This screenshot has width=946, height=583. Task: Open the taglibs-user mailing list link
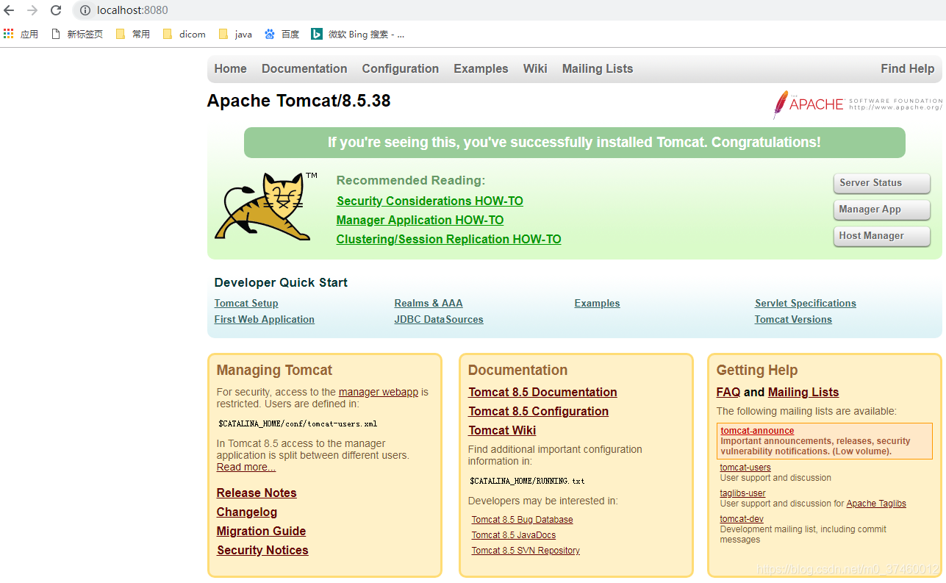tap(743, 493)
